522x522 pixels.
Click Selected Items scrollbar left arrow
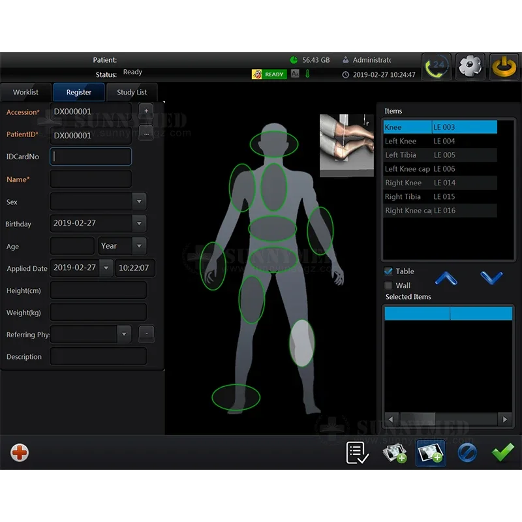(391, 419)
